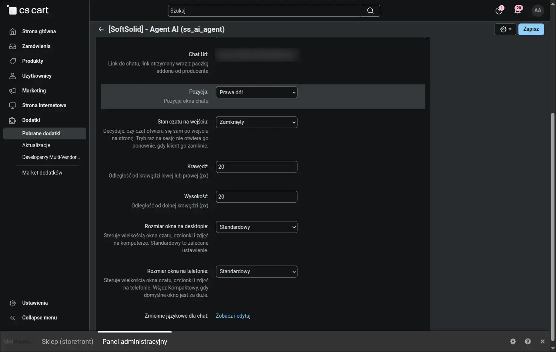Screen dimensions: 556x352
Task: Click the Użytkownicy person icon
Action: coord(13,76)
